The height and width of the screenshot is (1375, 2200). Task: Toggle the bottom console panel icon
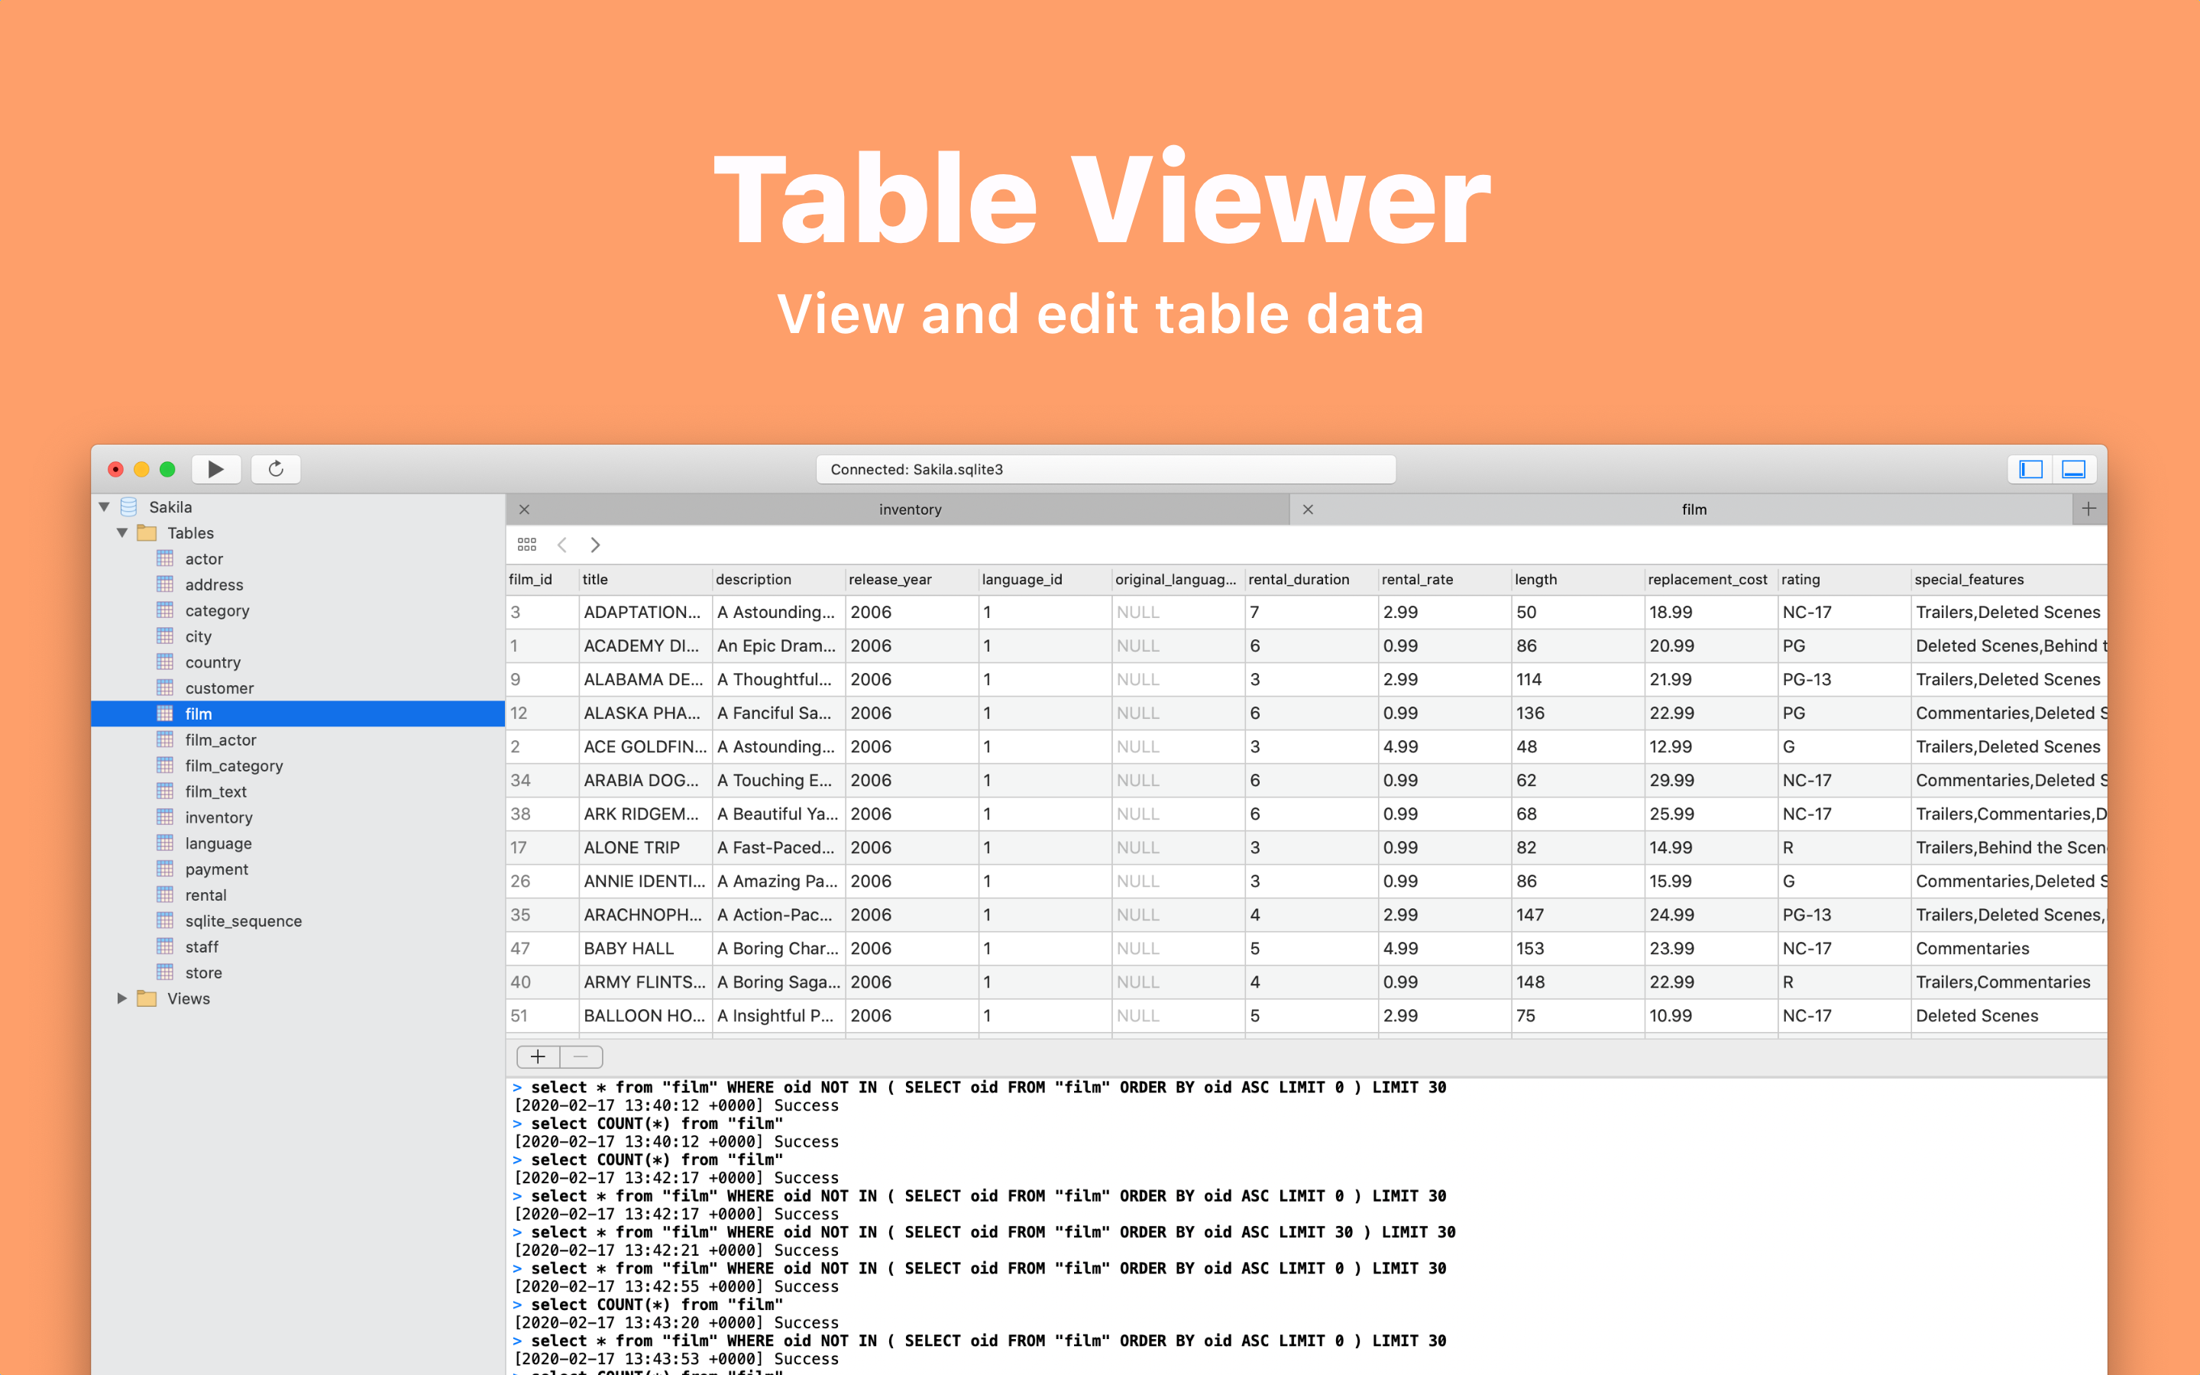(2074, 469)
